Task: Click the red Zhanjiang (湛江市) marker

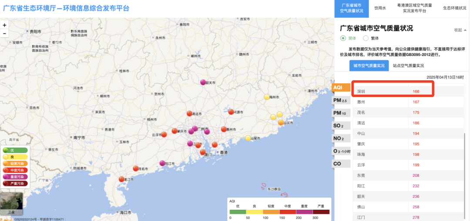Action: 121,179
